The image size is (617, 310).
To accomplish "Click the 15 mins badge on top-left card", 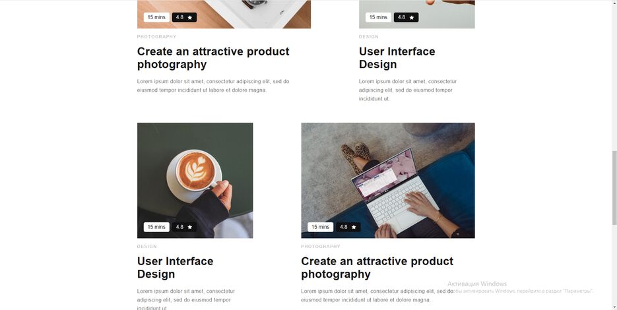I will point(156,17).
